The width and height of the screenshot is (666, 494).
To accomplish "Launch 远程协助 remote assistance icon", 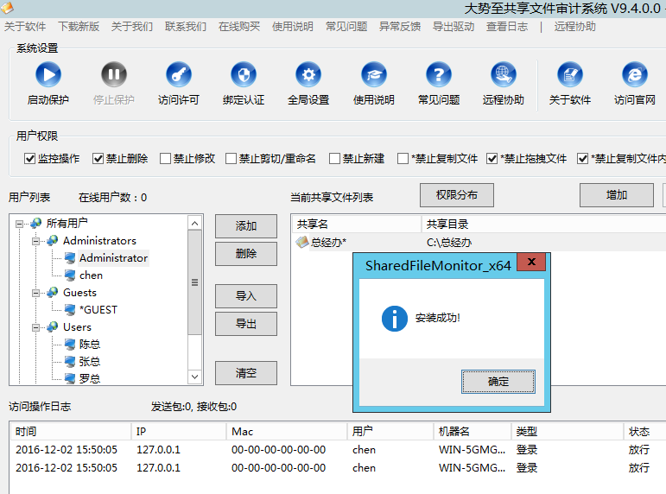I will 504,76.
